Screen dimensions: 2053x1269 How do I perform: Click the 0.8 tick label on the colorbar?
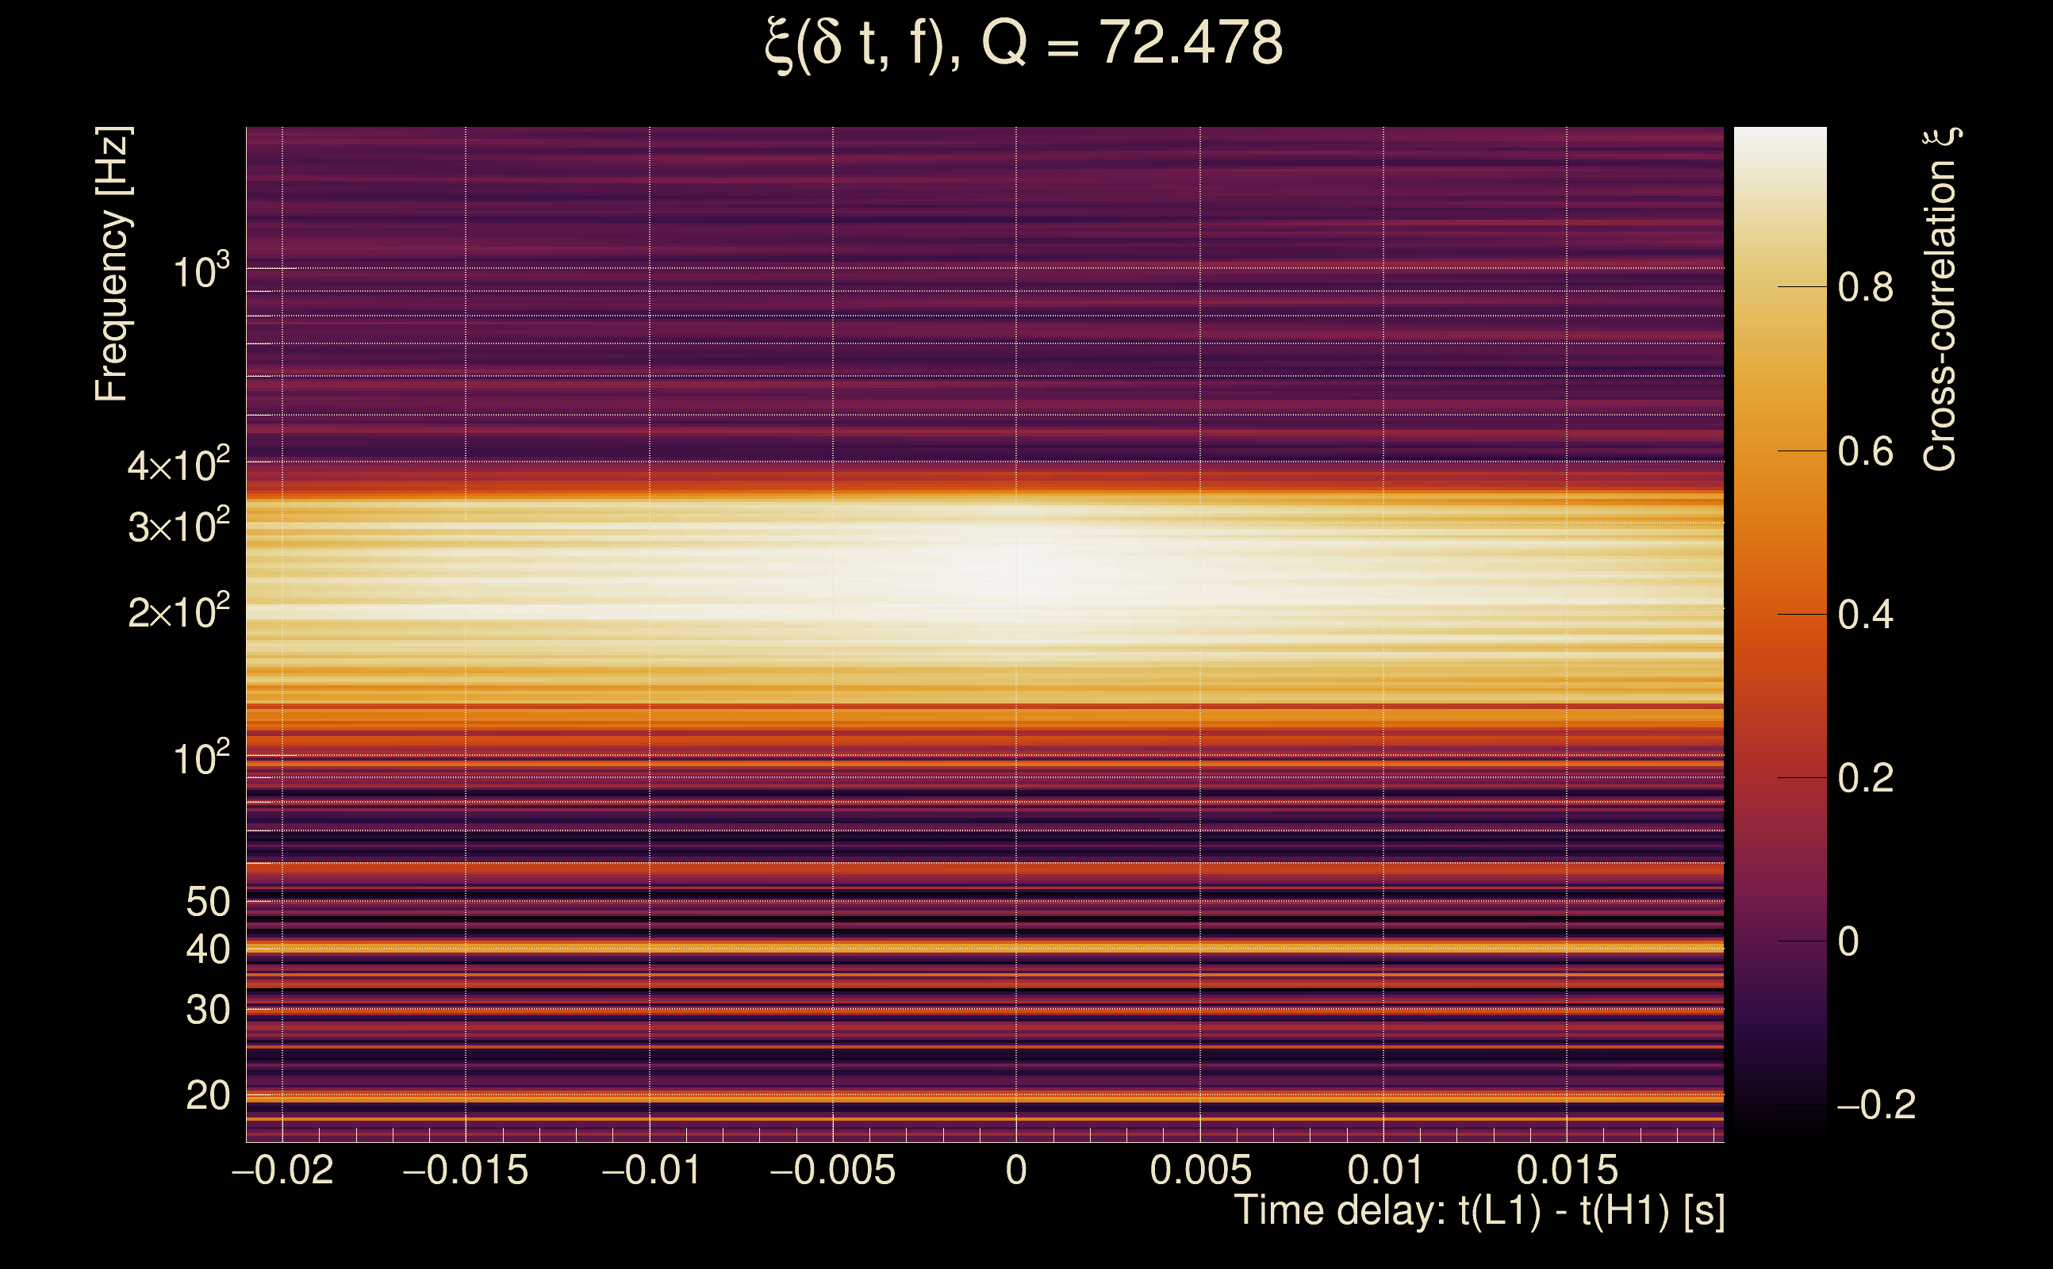point(1865,288)
